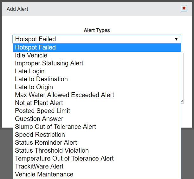Select Late to Destination alert
194x179 pixels.
pos(97,79)
